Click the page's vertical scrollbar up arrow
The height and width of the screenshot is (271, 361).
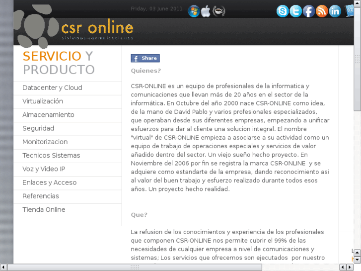pos(358,3)
